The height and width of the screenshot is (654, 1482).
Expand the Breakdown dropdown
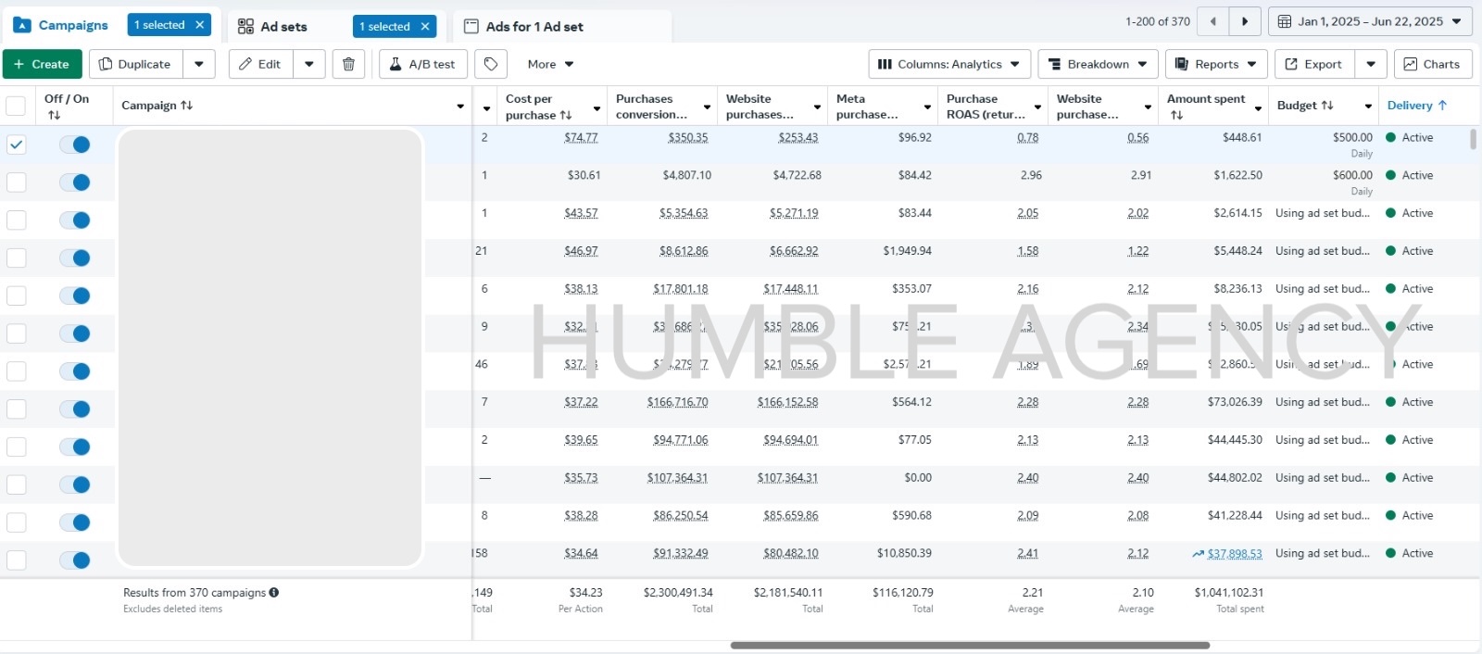(x=1097, y=64)
